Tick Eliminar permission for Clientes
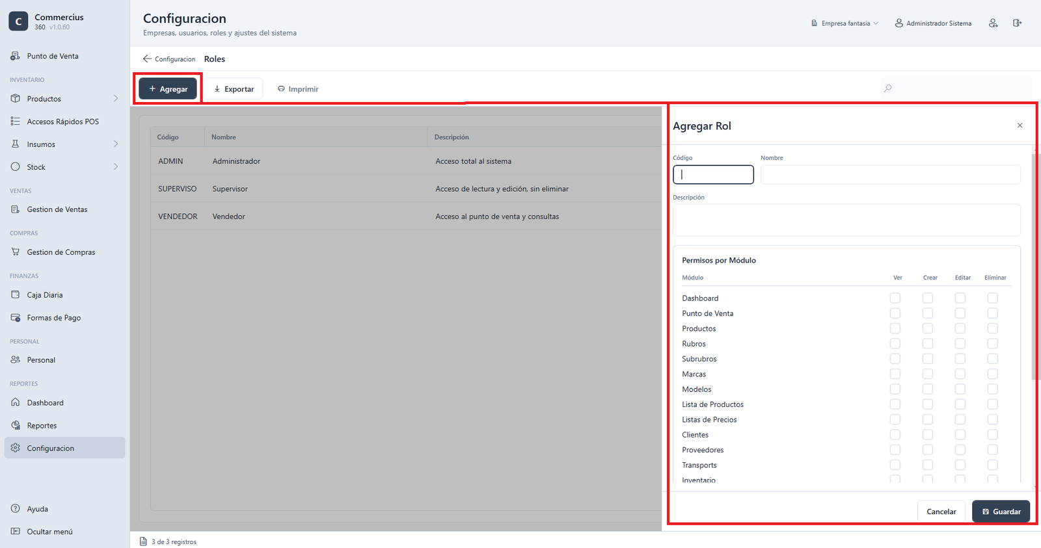The height and width of the screenshot is (548, 1041). click(993, 434)
